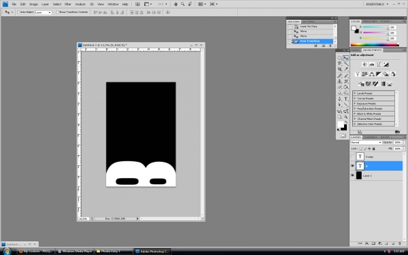Screen dimensions: 408x255
Task: Open the Essentials workspace switcher
Action: point(377,4)
